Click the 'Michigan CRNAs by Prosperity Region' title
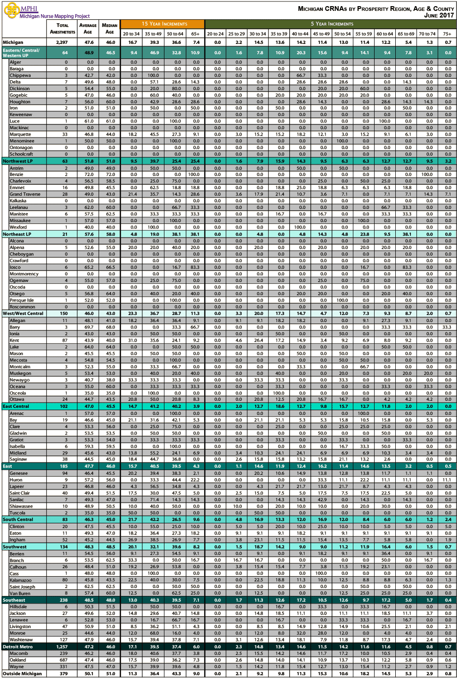Screen dimensions: 457x678 pyautogui.click(x=376, y=8)
